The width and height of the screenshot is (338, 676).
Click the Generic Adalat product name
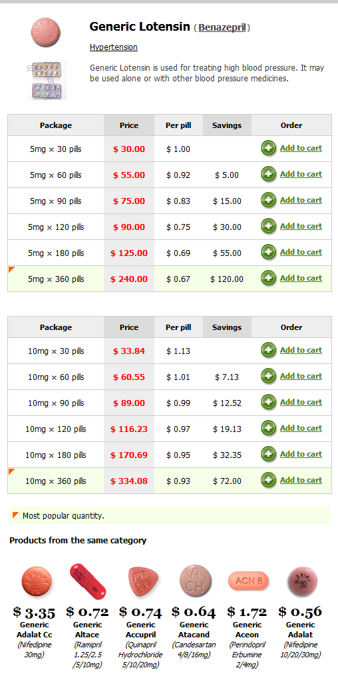[300, 630]
